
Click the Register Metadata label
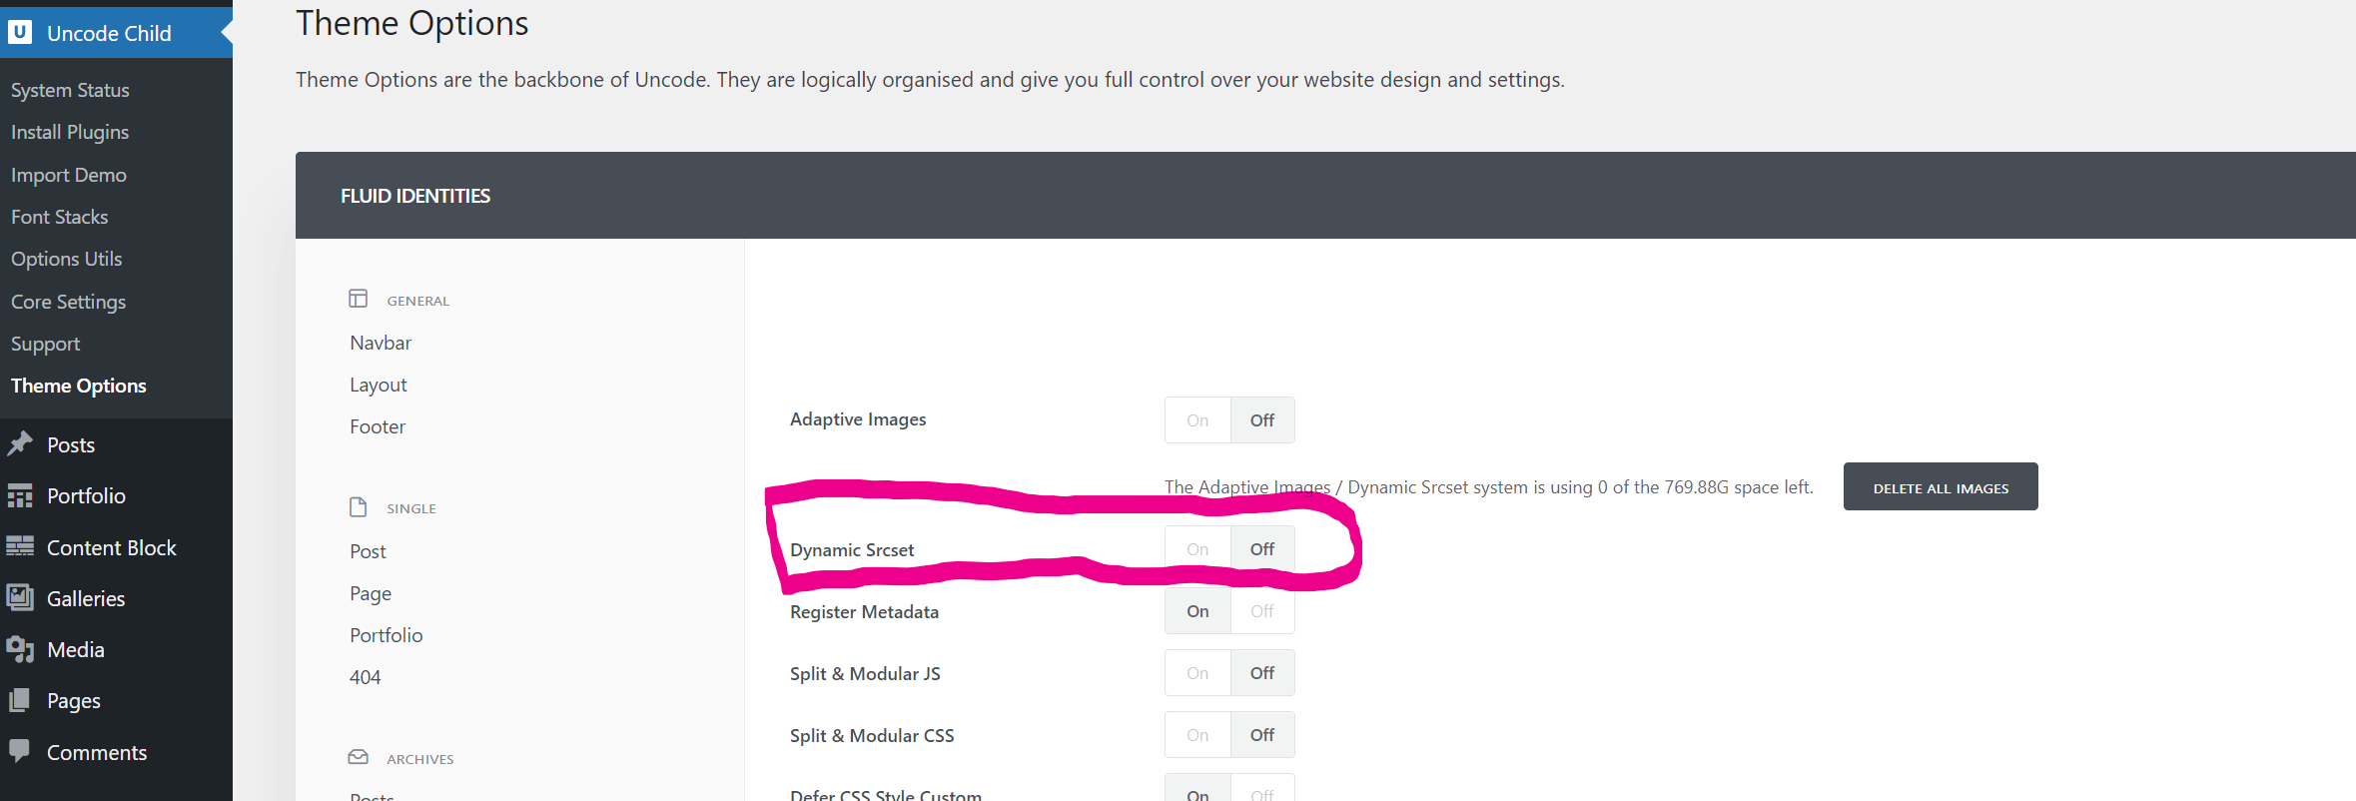(864, 611)
